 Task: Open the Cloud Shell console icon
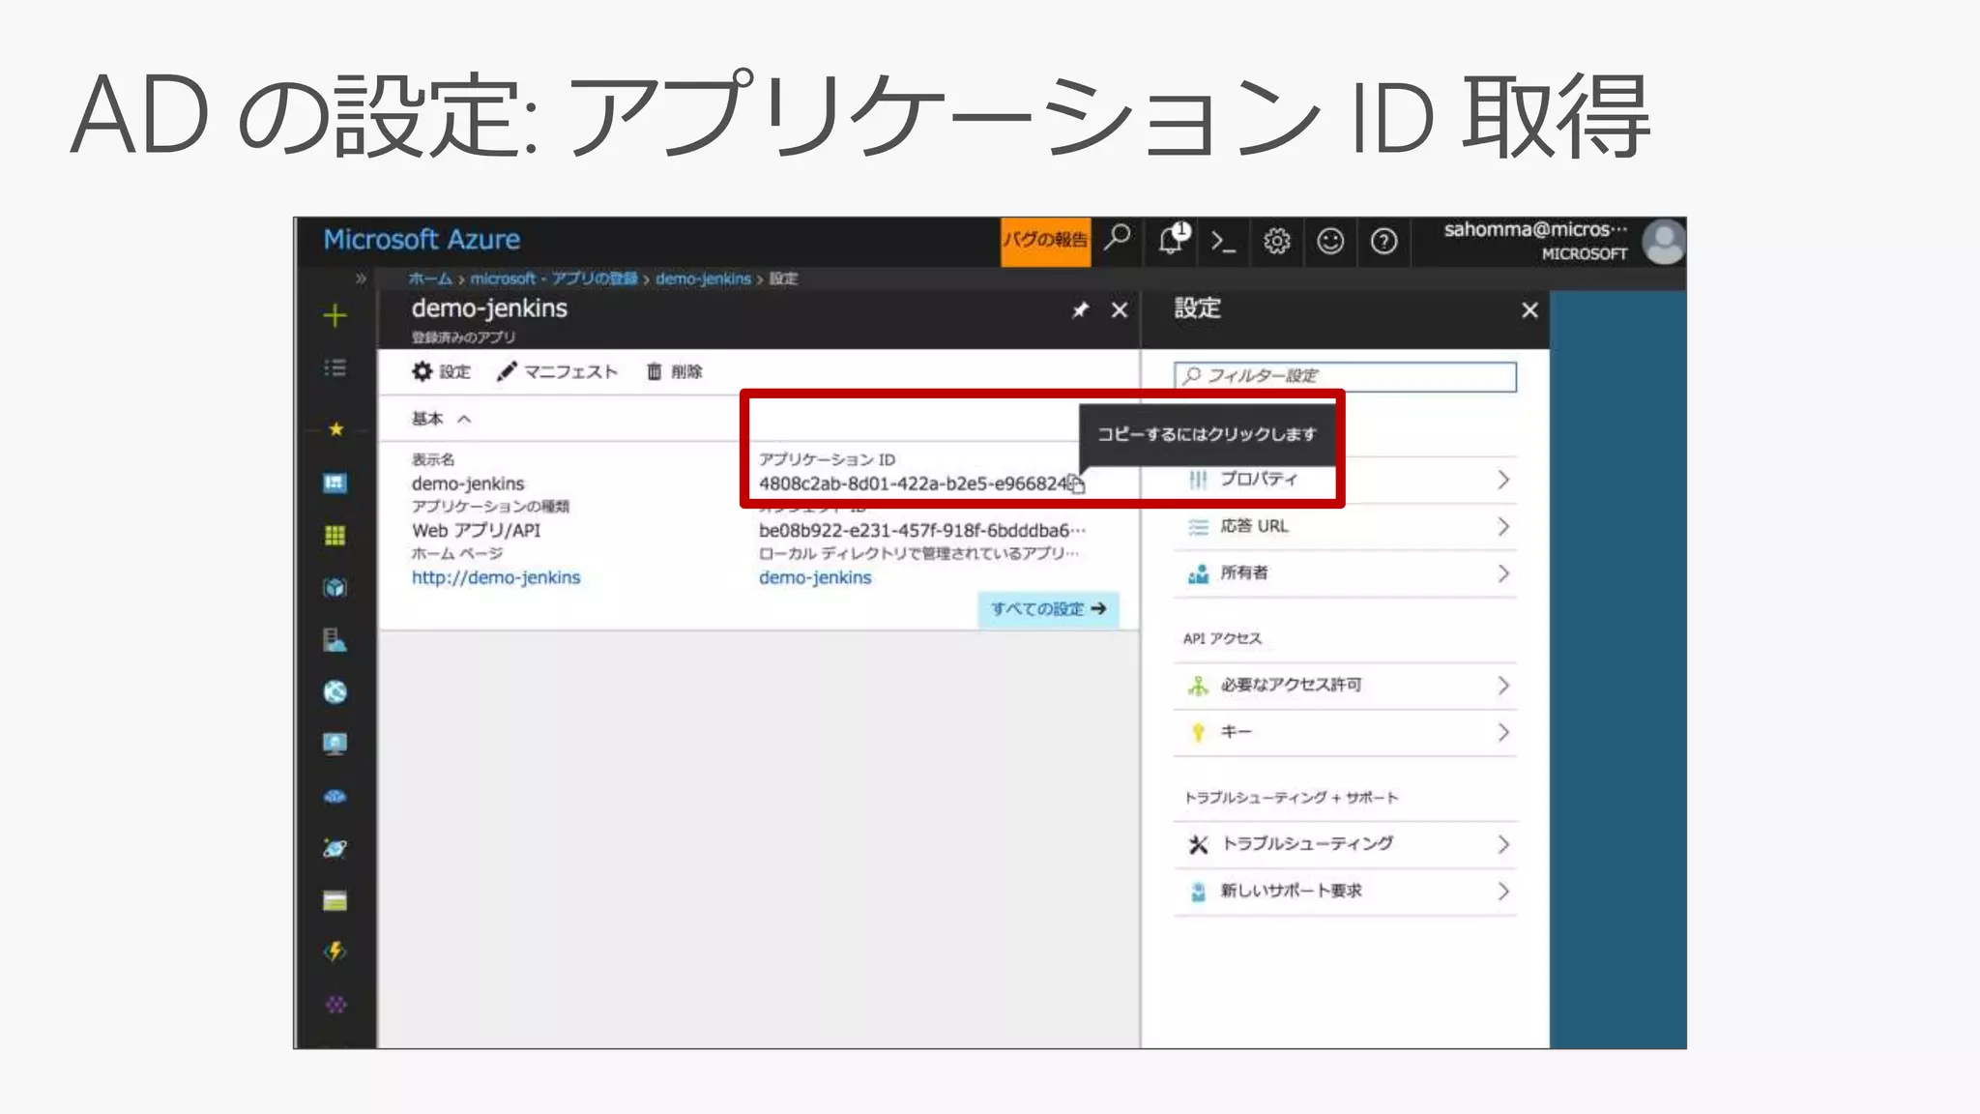click(1223, 242)
